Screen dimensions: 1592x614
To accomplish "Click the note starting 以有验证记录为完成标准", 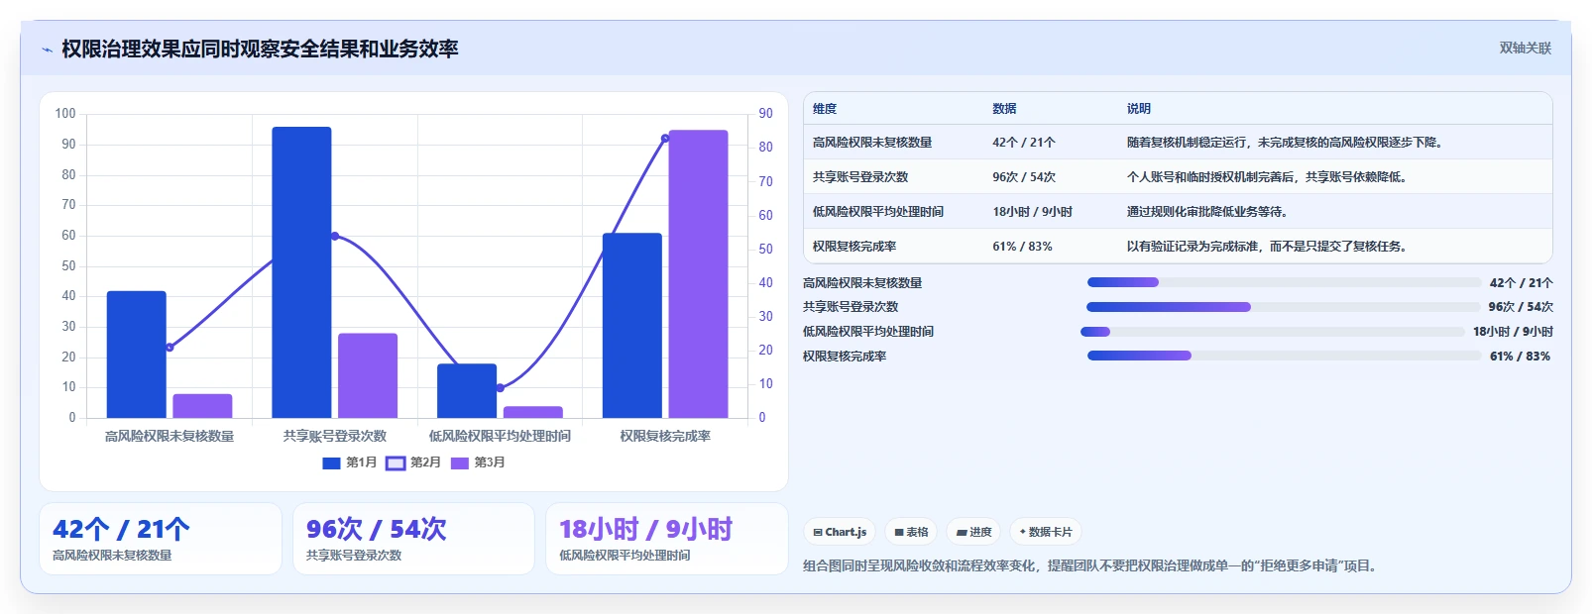I will click(x=1269, y=247).
